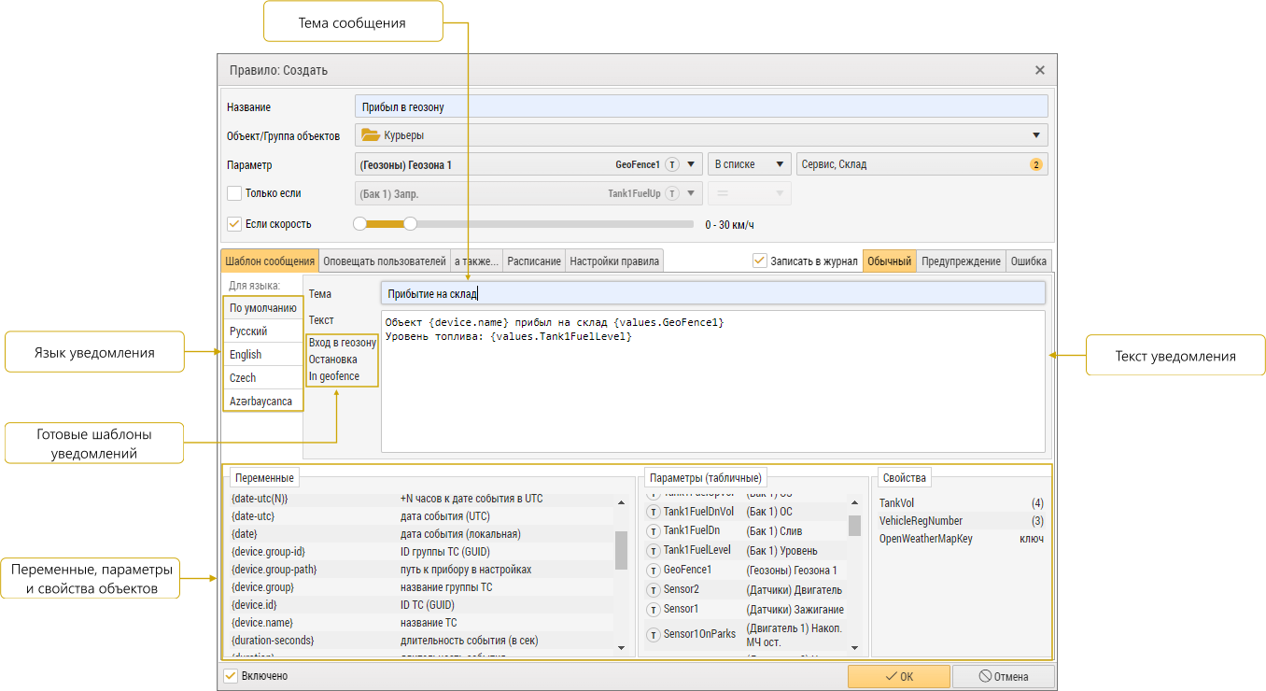This screenshot has height=691, width=1266.
Task: Click the Название input field
Action: coord(701,106)
